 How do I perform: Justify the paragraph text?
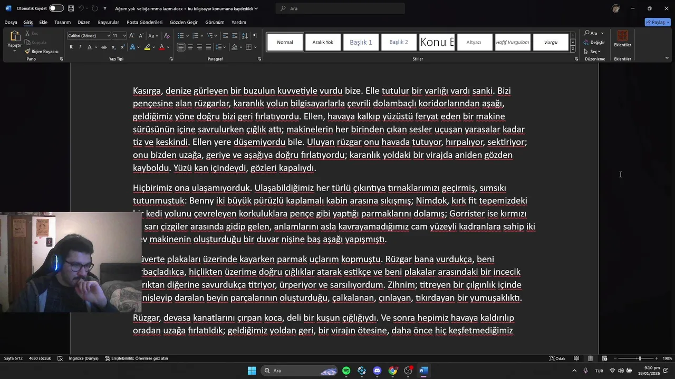pyautogui.click(x=208, y=47)
